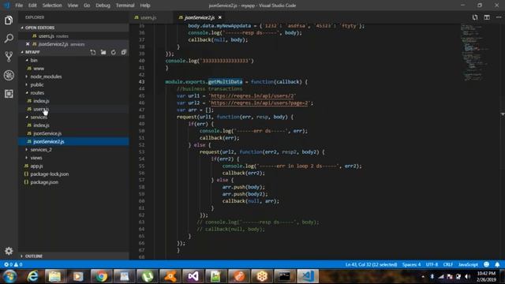Open the Terminal menu

[x=125, y=6]
